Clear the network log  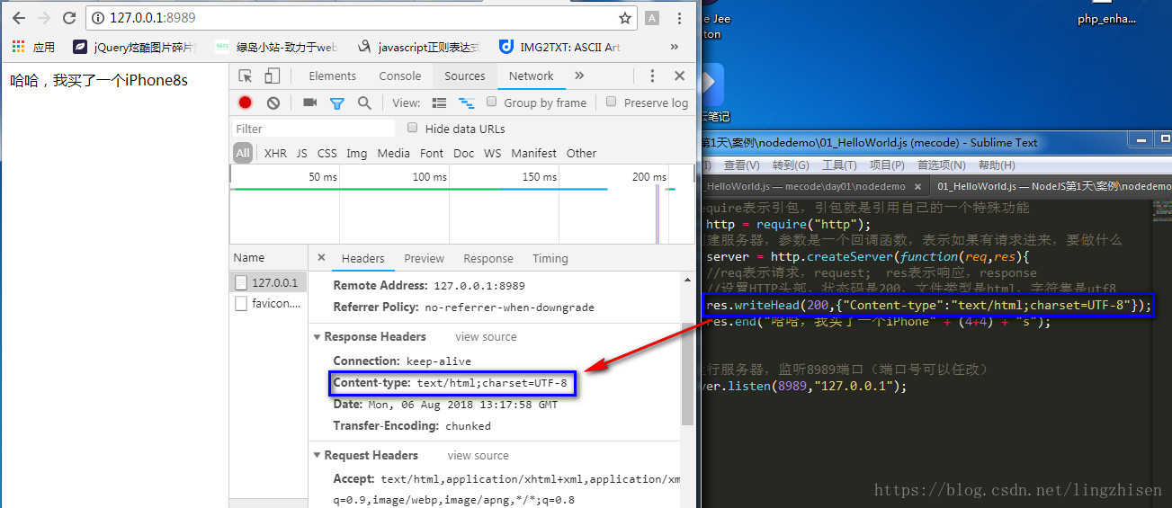click(x=273, y=102)
